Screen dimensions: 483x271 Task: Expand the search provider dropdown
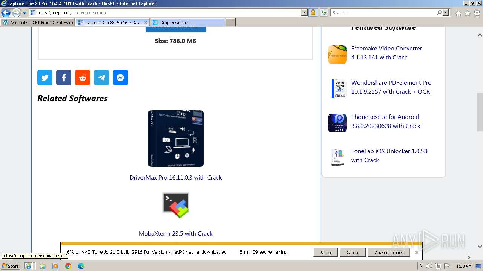pyautogui.click(x=446, y=12)
